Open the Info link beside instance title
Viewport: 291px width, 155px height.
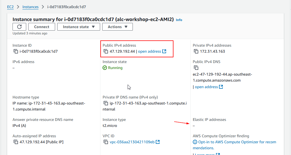[179, 20]
